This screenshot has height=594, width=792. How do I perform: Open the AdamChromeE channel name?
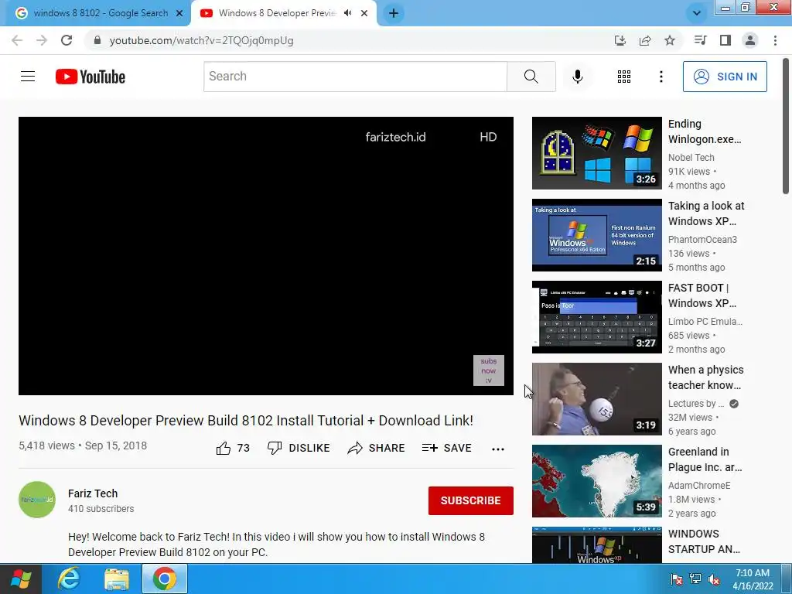699,486
